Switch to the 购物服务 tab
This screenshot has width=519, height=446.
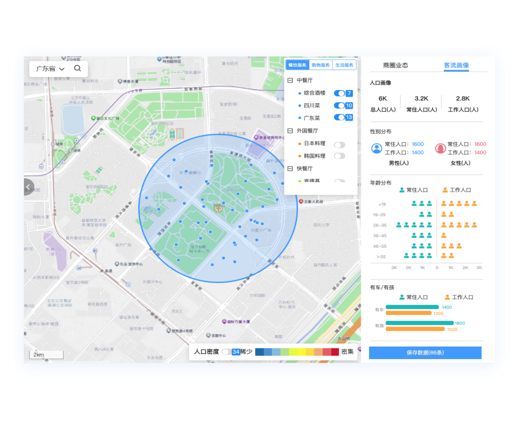pyautogui.click(x=320, y=65)
